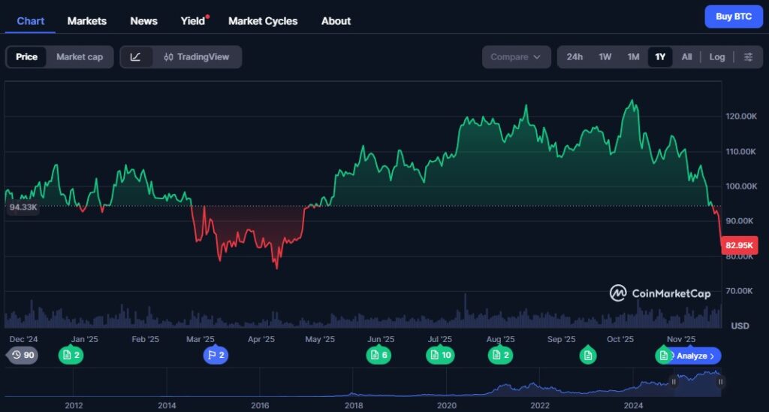Select the Price view toggle
The width and height of the screenshot is (769, 412).
tap(26, 57)
